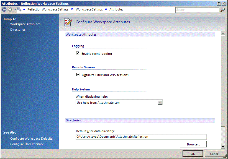Viewport: 228px width, 159px height.
Task: Click the breadcrumb chevron before Workspace Settings
Action: point(72,9)
